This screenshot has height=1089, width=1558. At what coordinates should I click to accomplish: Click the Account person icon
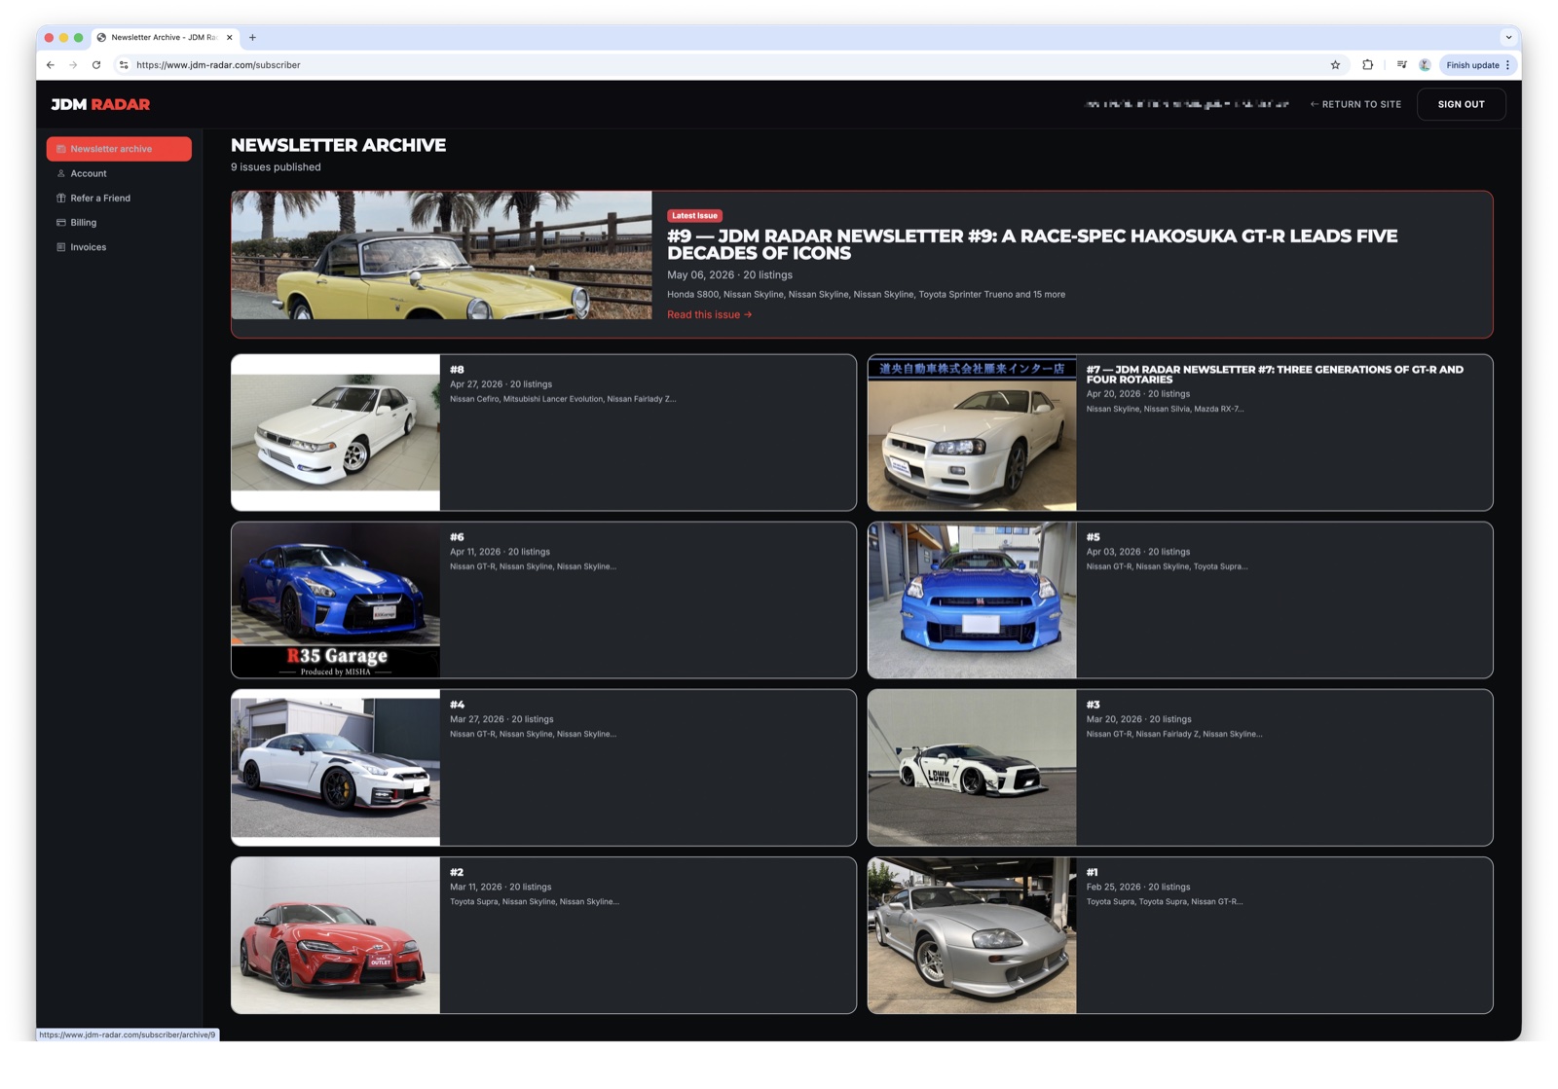tap(60, 173)
